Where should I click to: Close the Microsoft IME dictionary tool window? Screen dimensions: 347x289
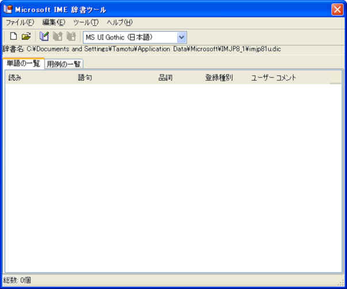click(x=337, y=9)
